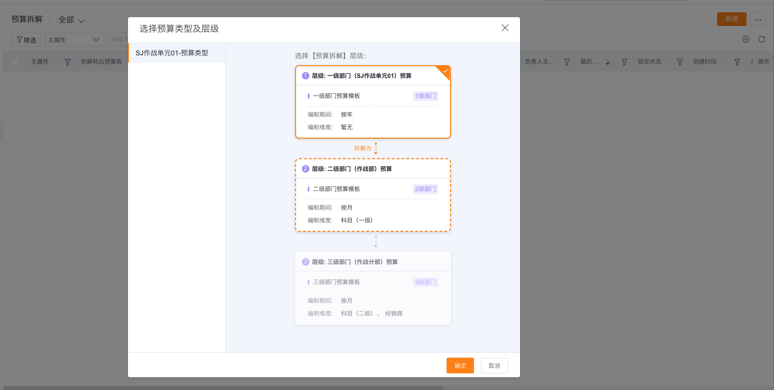This screenshot has width=774, height=390.
Task: Click the 科目（一级） dimension value
Action: [357, 220]
